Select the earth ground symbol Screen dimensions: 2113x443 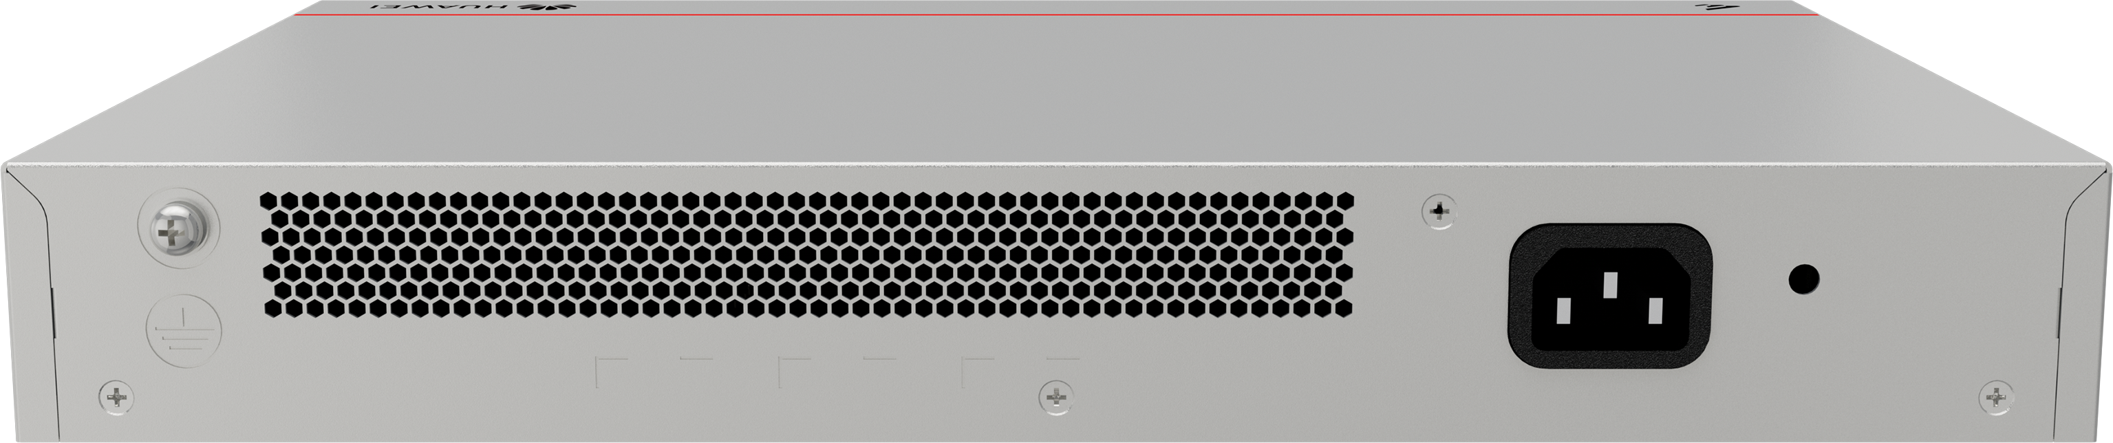[x=184, y=331]
